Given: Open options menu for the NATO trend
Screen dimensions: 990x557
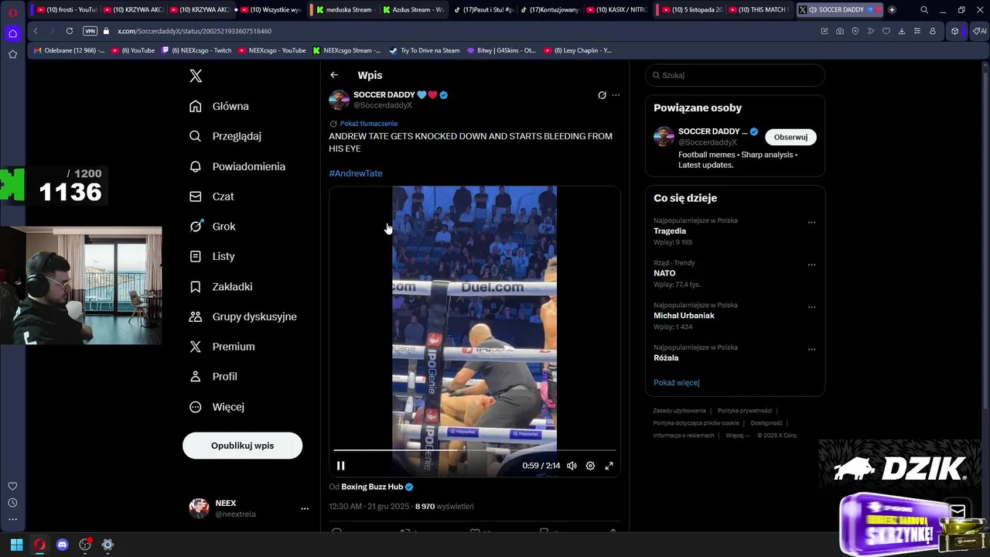Looking at the screenshot, I should (x=811, y=265).
